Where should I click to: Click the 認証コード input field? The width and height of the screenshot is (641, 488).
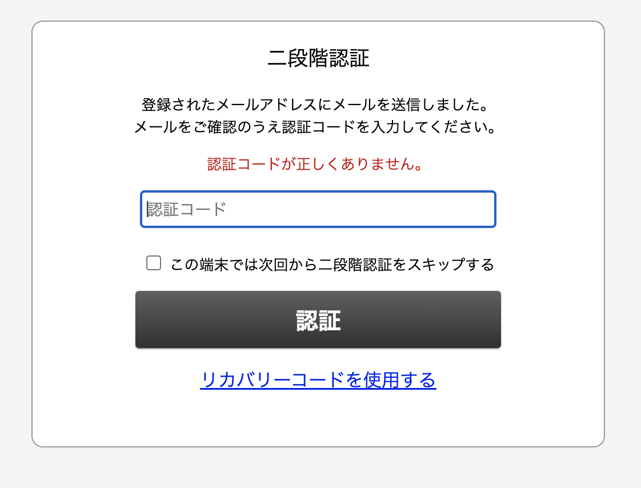click(318, 209)
